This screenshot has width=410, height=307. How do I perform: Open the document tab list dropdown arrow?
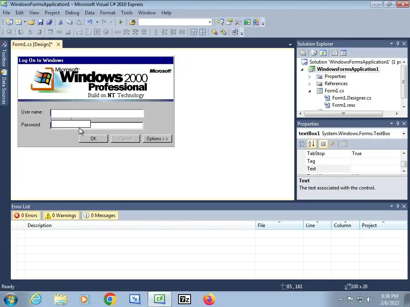tap(290, 45)
